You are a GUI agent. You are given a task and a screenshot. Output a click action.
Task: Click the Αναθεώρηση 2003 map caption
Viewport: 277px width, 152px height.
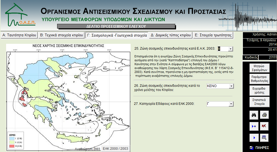pyautogui.click(x=87, y=149)
